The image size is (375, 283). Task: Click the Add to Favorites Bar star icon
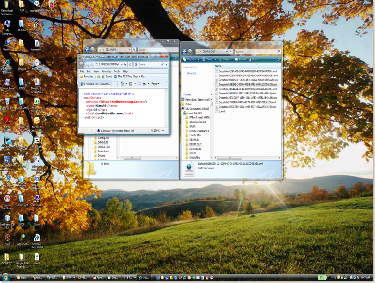point(99,76)
